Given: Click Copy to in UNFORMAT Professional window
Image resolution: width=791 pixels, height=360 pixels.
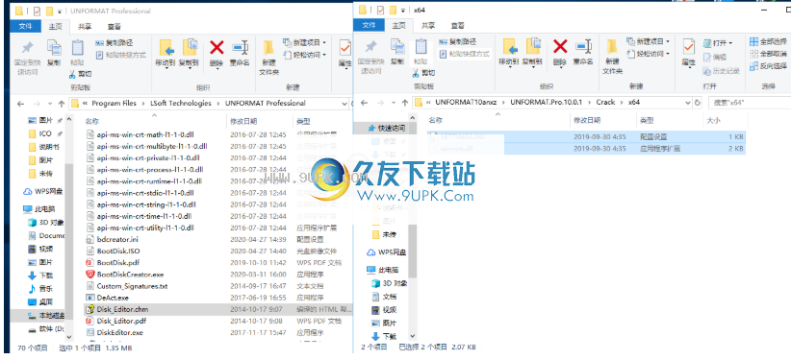Looking at the screenshot, I should 190,53.
